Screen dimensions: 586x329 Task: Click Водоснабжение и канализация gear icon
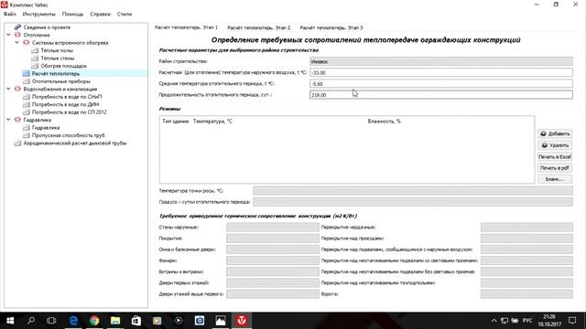[x=17, y=89]
